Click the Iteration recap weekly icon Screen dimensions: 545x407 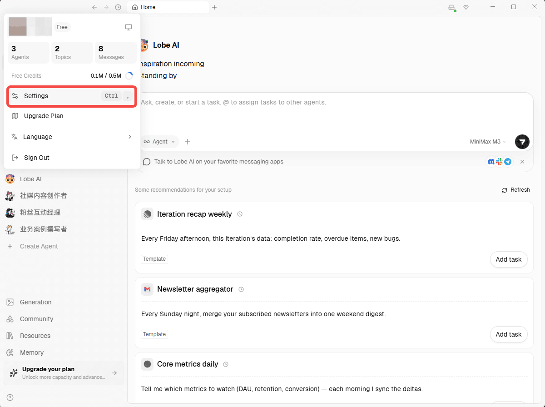[147, 214]
